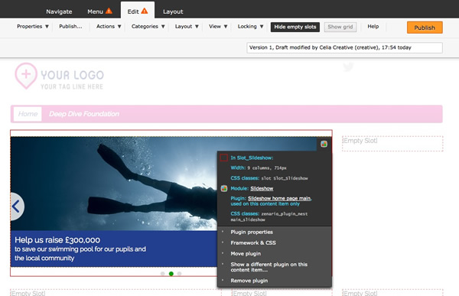Choose Remove plugin
The height and width of the screenshot is (296, 459).
(249, 281)
